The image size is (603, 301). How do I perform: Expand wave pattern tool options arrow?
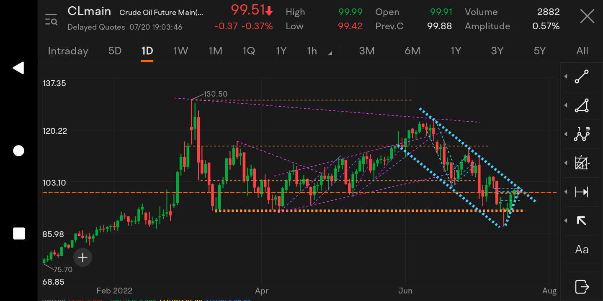click(566, 134)
